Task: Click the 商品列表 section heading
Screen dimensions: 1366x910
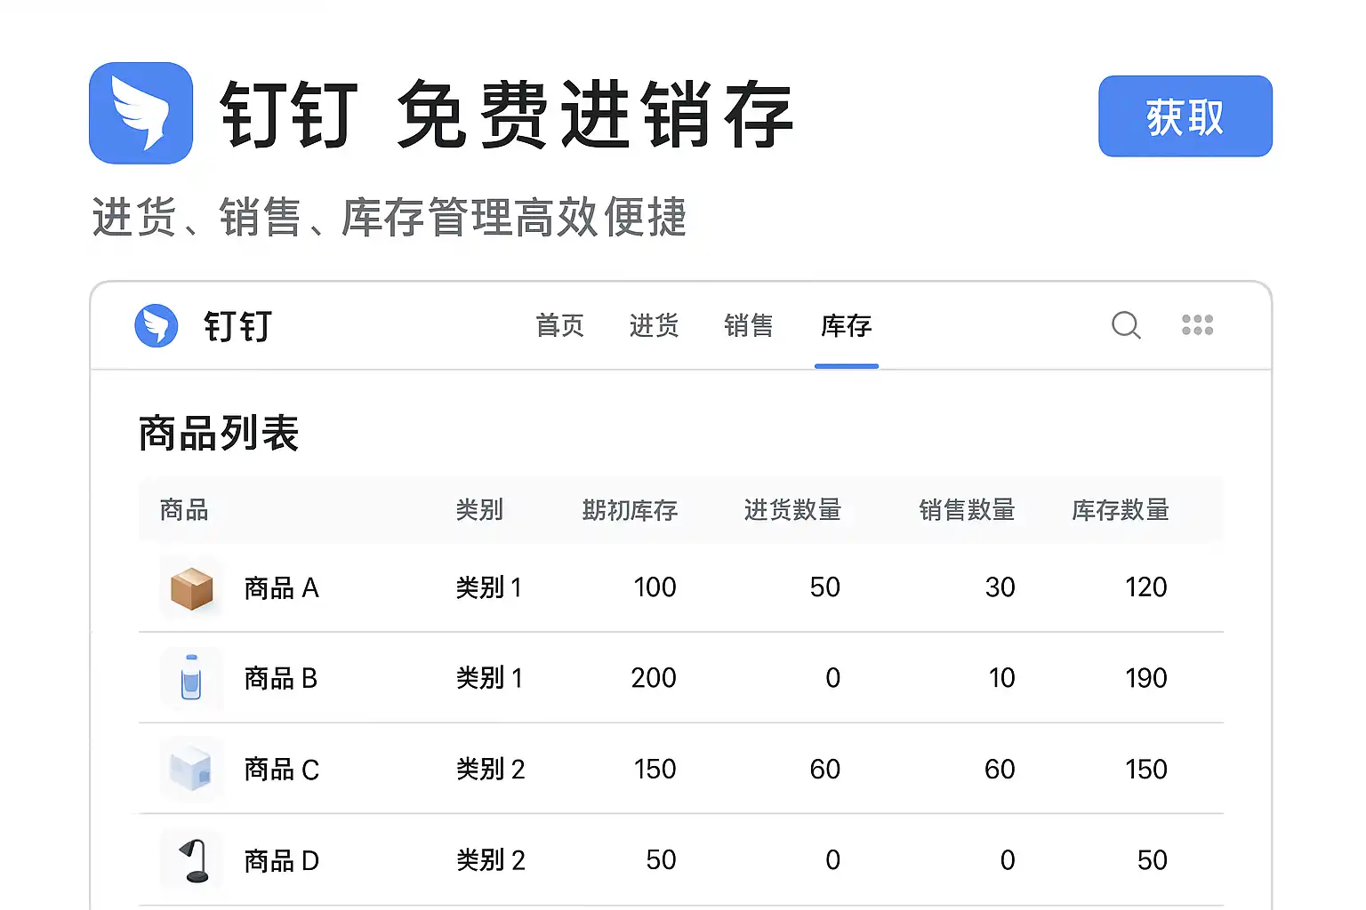Action: pyautogui.click(x=219, y=434)
